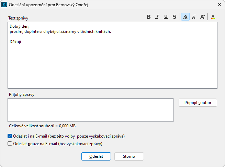Increase the font size
Screen dimensions: 225x167
(x=203, y=17)
